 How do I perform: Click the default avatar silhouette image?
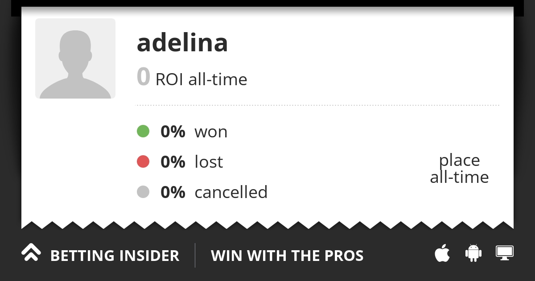(75, 58)
